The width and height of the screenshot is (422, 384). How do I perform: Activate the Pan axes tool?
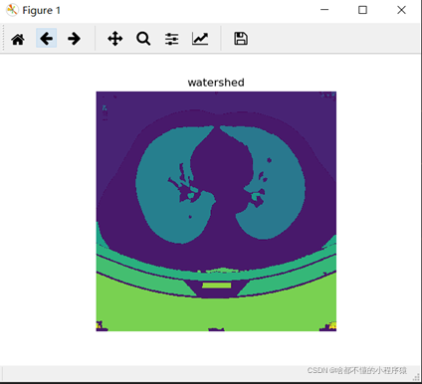(x=115, y=39)
